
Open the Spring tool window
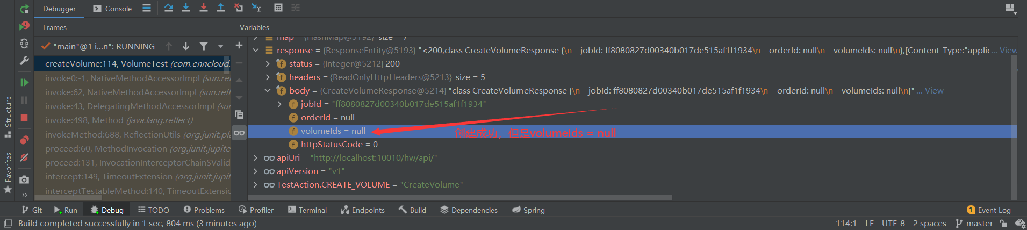point(529,210)
